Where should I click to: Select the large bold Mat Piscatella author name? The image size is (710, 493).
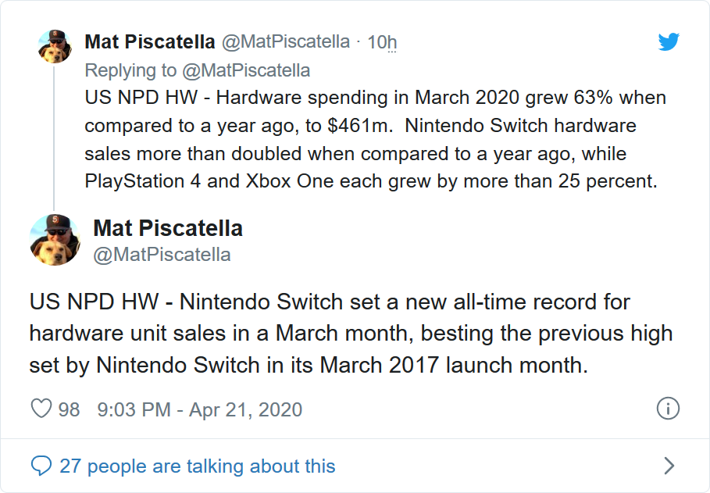(168, 228)
